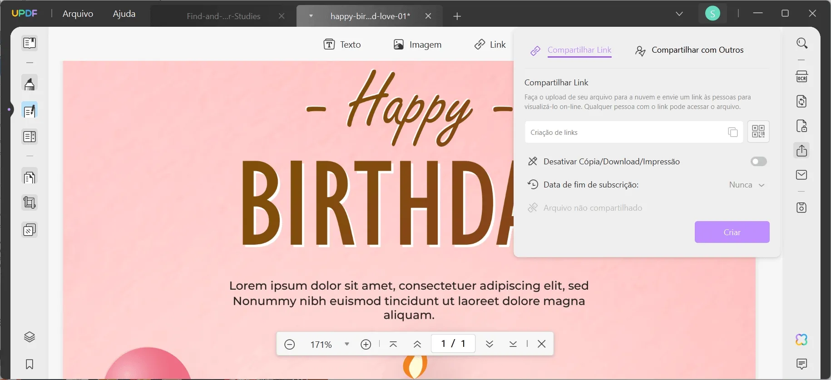This screenshot has height=380, width=831.
Task: Jump to the first page
Action: click(x=393, y=344)
